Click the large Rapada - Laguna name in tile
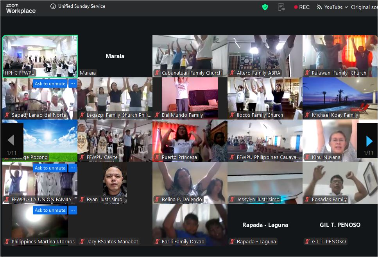378x257 pixels. click(265, 225)
